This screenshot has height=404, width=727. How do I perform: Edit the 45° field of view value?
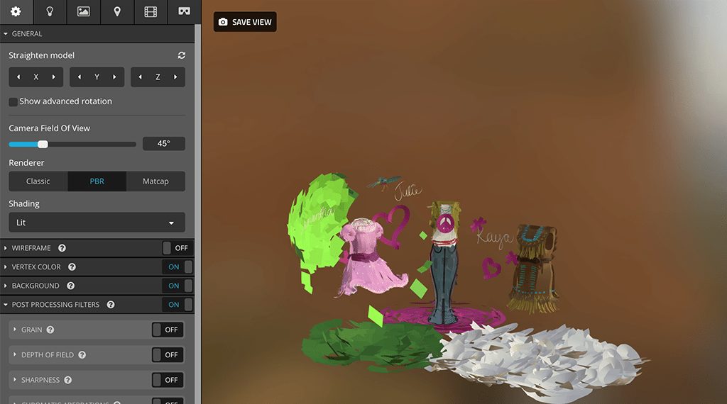(164, 143)
